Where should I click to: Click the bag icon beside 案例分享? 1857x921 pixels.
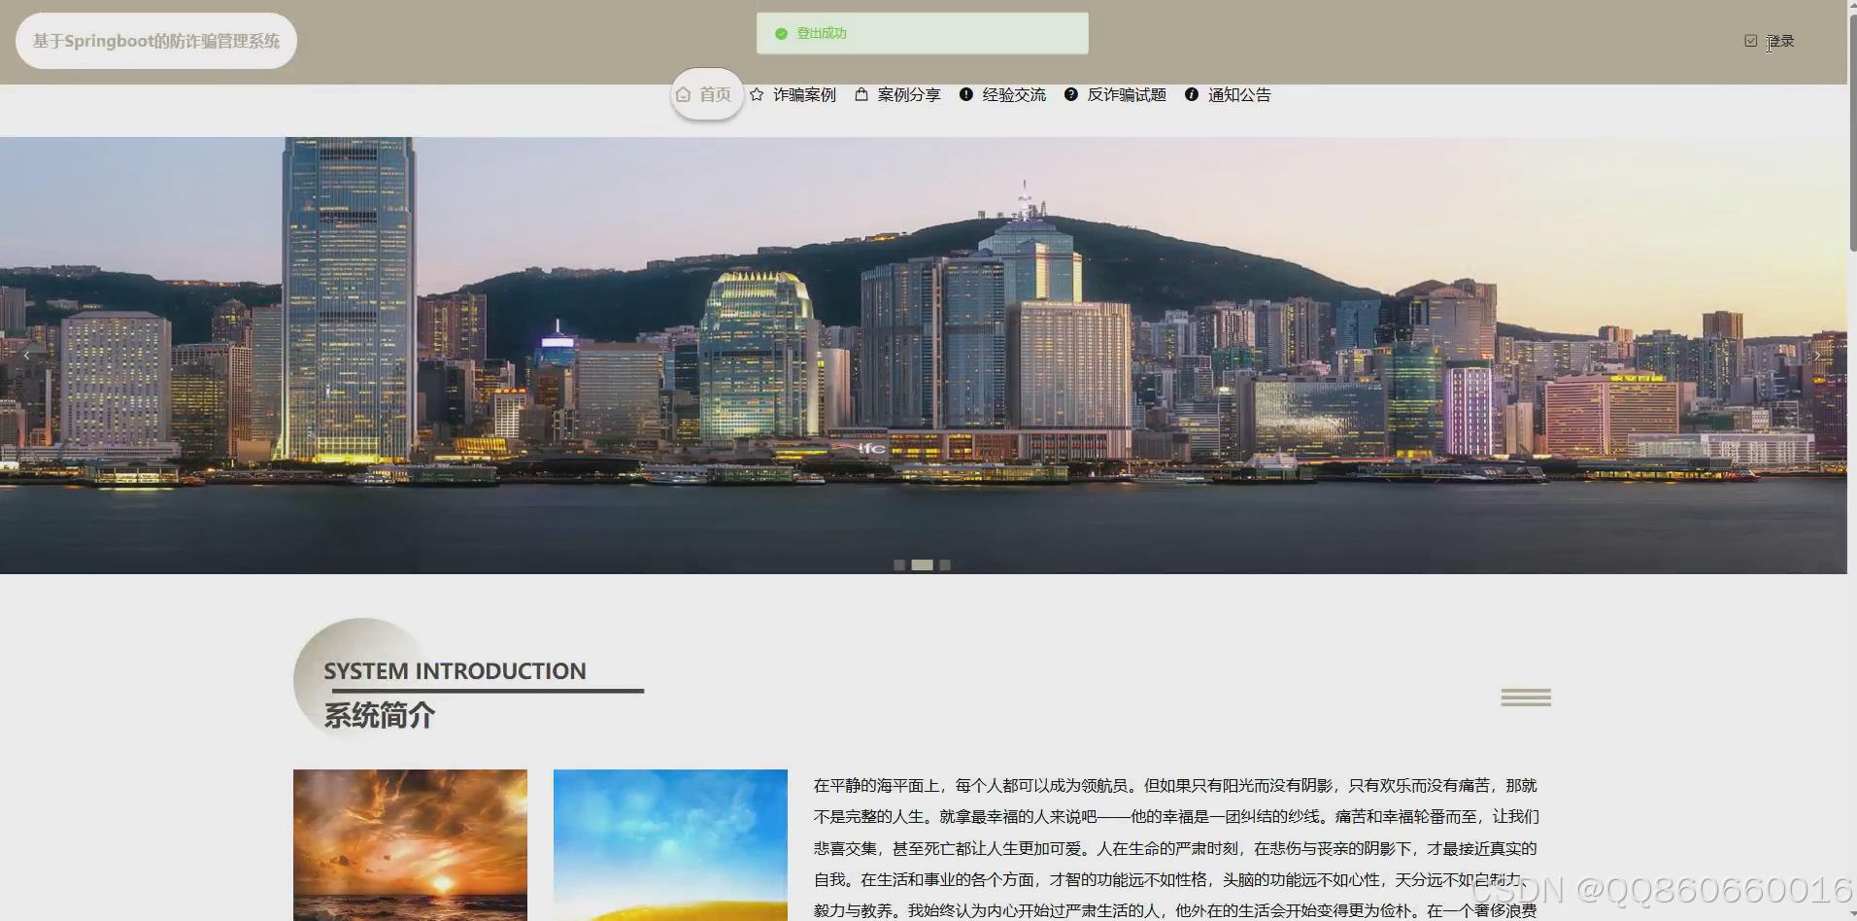861,95
